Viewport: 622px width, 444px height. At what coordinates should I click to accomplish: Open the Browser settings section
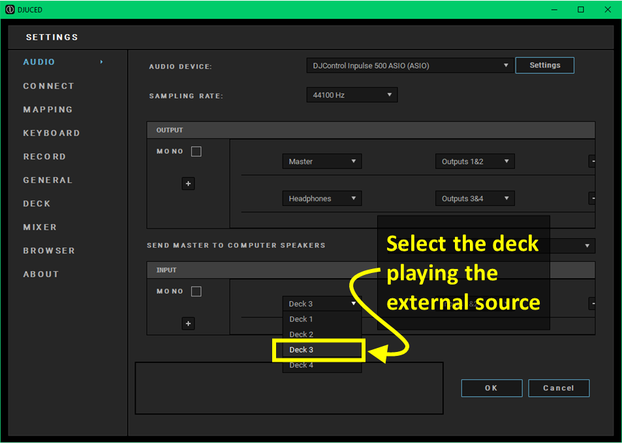[x=49, y=251]
